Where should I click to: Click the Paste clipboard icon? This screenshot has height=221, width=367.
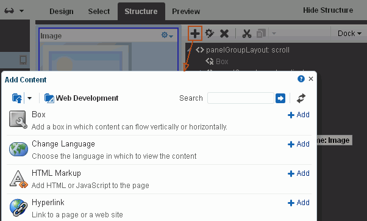261,34
